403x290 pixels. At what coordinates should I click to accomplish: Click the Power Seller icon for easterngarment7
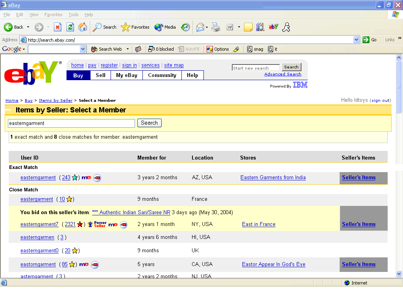[x=97, y=224]
